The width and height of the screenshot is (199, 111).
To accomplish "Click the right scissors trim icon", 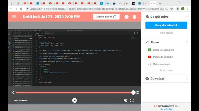I will (137, 92).
